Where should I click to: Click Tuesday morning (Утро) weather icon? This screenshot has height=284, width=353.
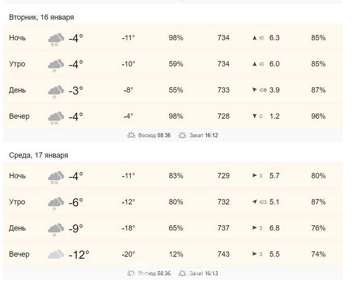[56, 65]
